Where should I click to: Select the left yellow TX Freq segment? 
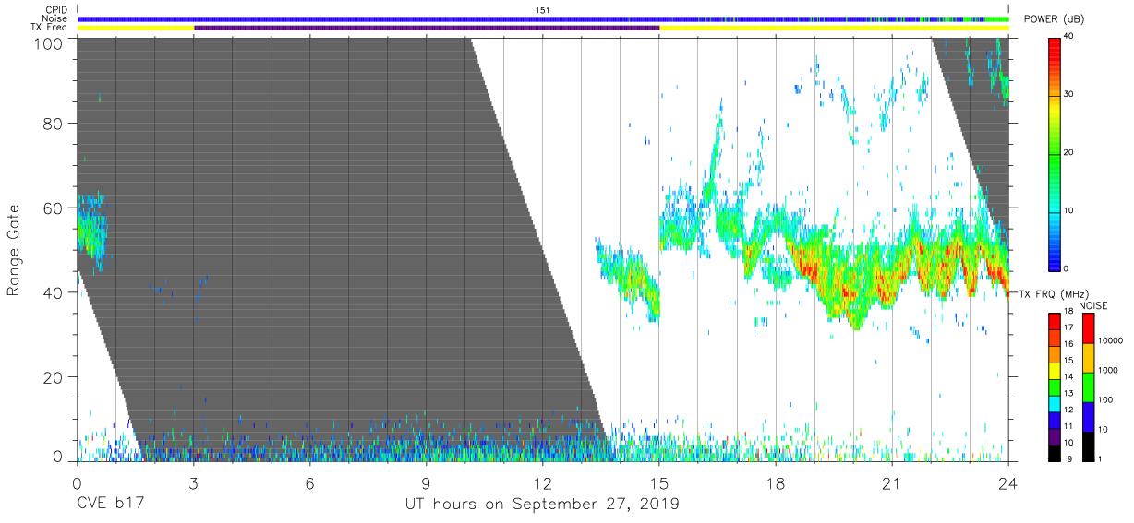coord(136,28)
